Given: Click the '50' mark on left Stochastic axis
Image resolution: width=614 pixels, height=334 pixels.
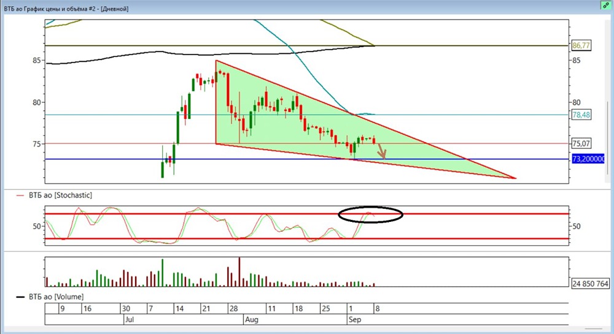Looking at the screenshot, I should (x=37, y=226).
